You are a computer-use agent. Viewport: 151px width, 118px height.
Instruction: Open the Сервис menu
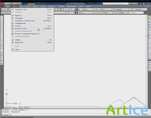tap(43, 6)
